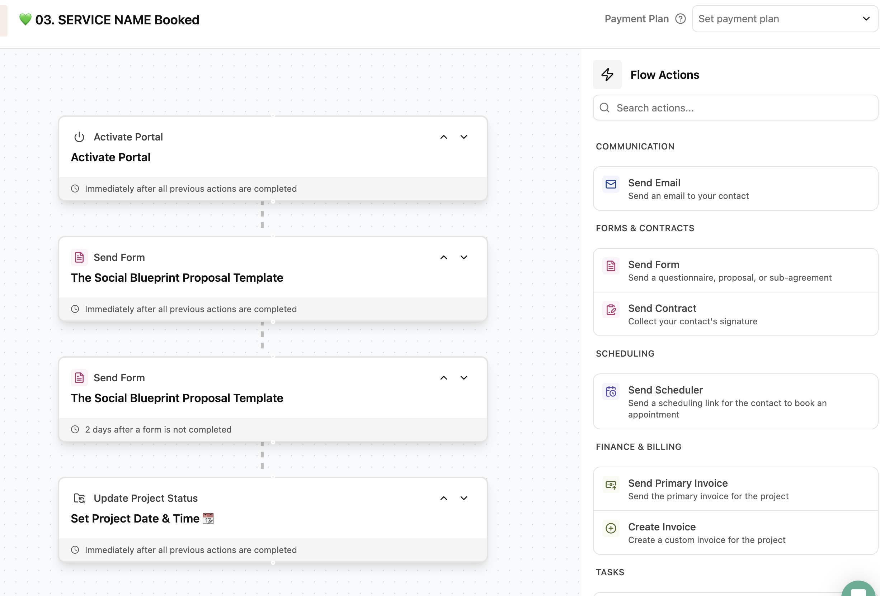Click the Activate Portal power icon
This screenshot has width=880, height=596.
pyautogui.click(x=80, y=137)
